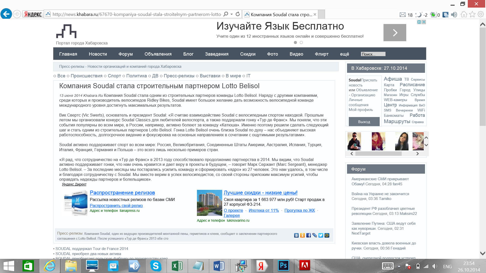Click the photo strip horizontal scrollbar
The width and height of the screenshot is (486, 273).
(x=378, y=153)
